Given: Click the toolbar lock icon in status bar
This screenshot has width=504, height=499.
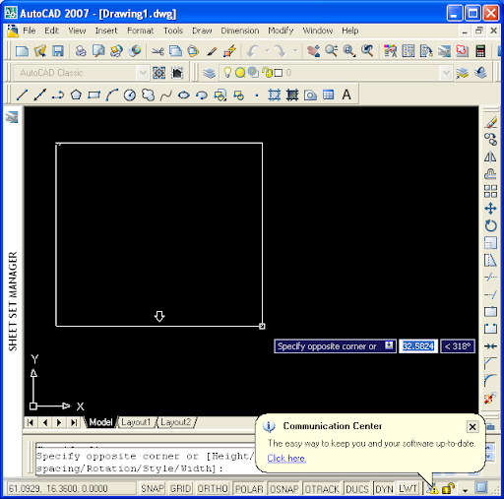Looking at the screenshot, I should click(x=448, y=488).
